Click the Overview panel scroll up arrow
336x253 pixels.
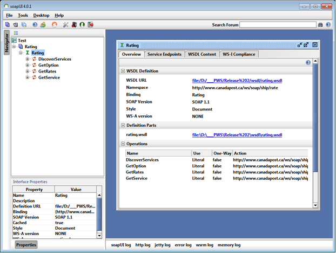click(315, 61)
